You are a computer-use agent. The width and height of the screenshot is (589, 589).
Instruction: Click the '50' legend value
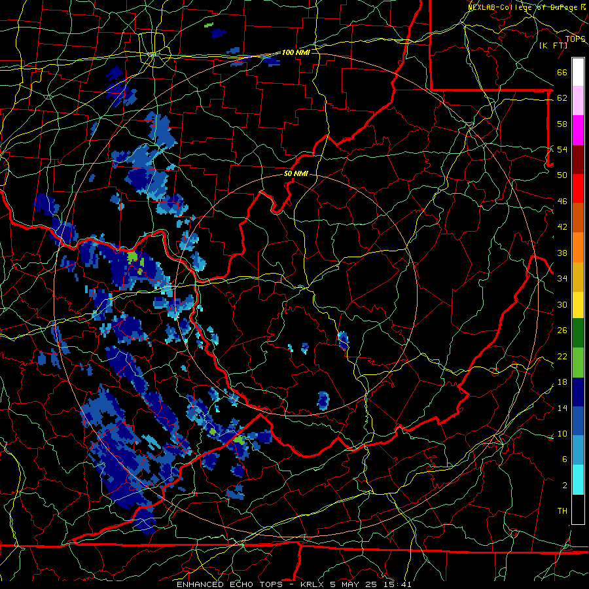pyautogui.click(x=562, y=175)
